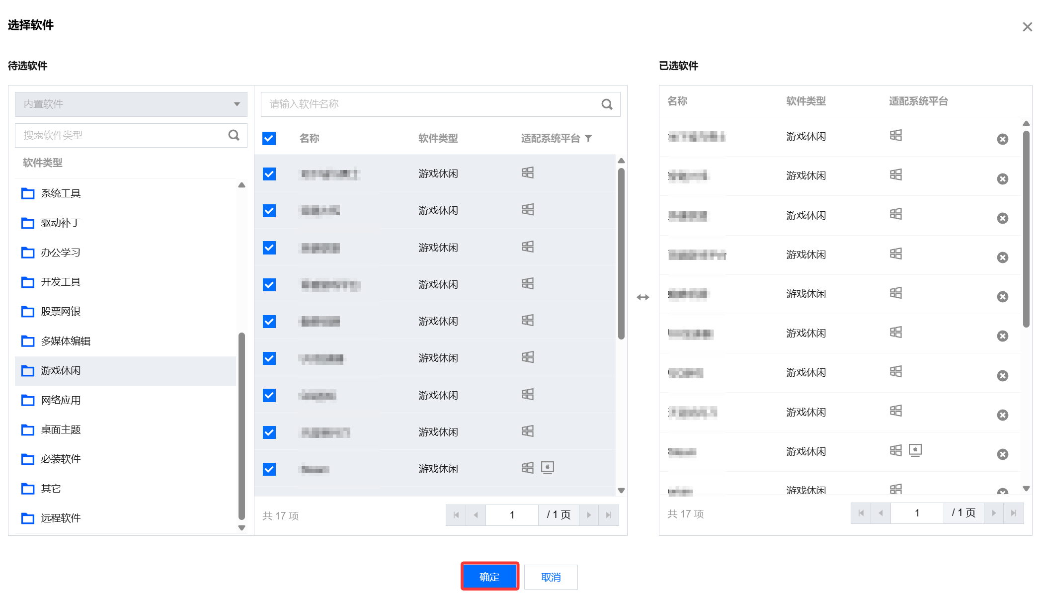Click the Mac platform icon in 待选软件 list
This screenshot has height=595, width=1040.
pyautogui.click(x=548, y=468)
